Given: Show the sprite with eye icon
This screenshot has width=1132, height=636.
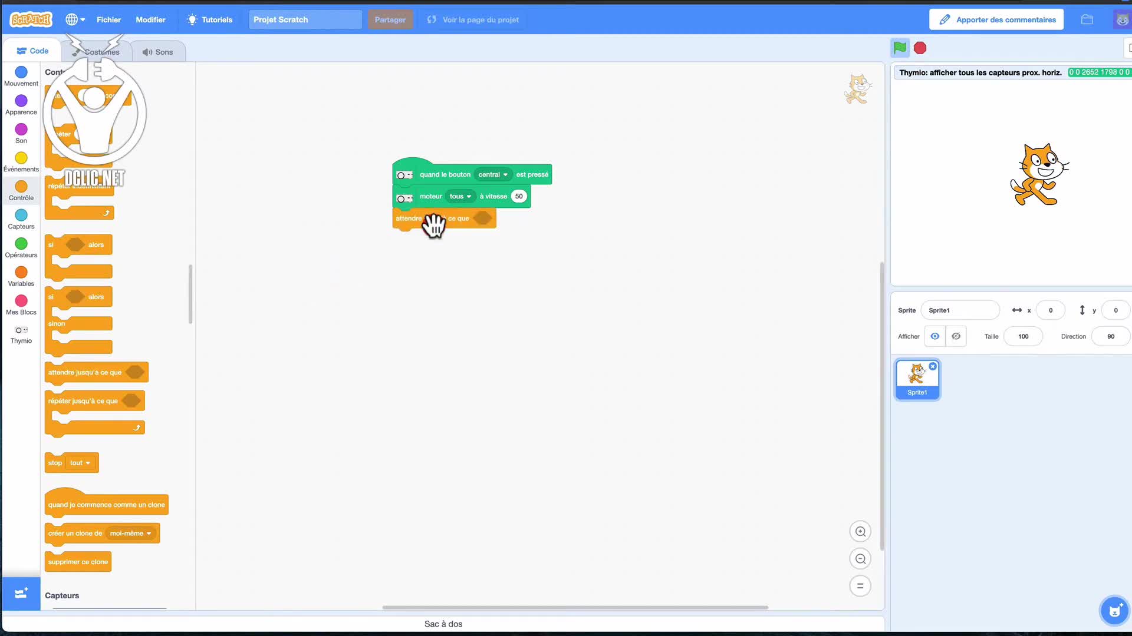Looking at the screenshot, I should [x=935, y=336].
